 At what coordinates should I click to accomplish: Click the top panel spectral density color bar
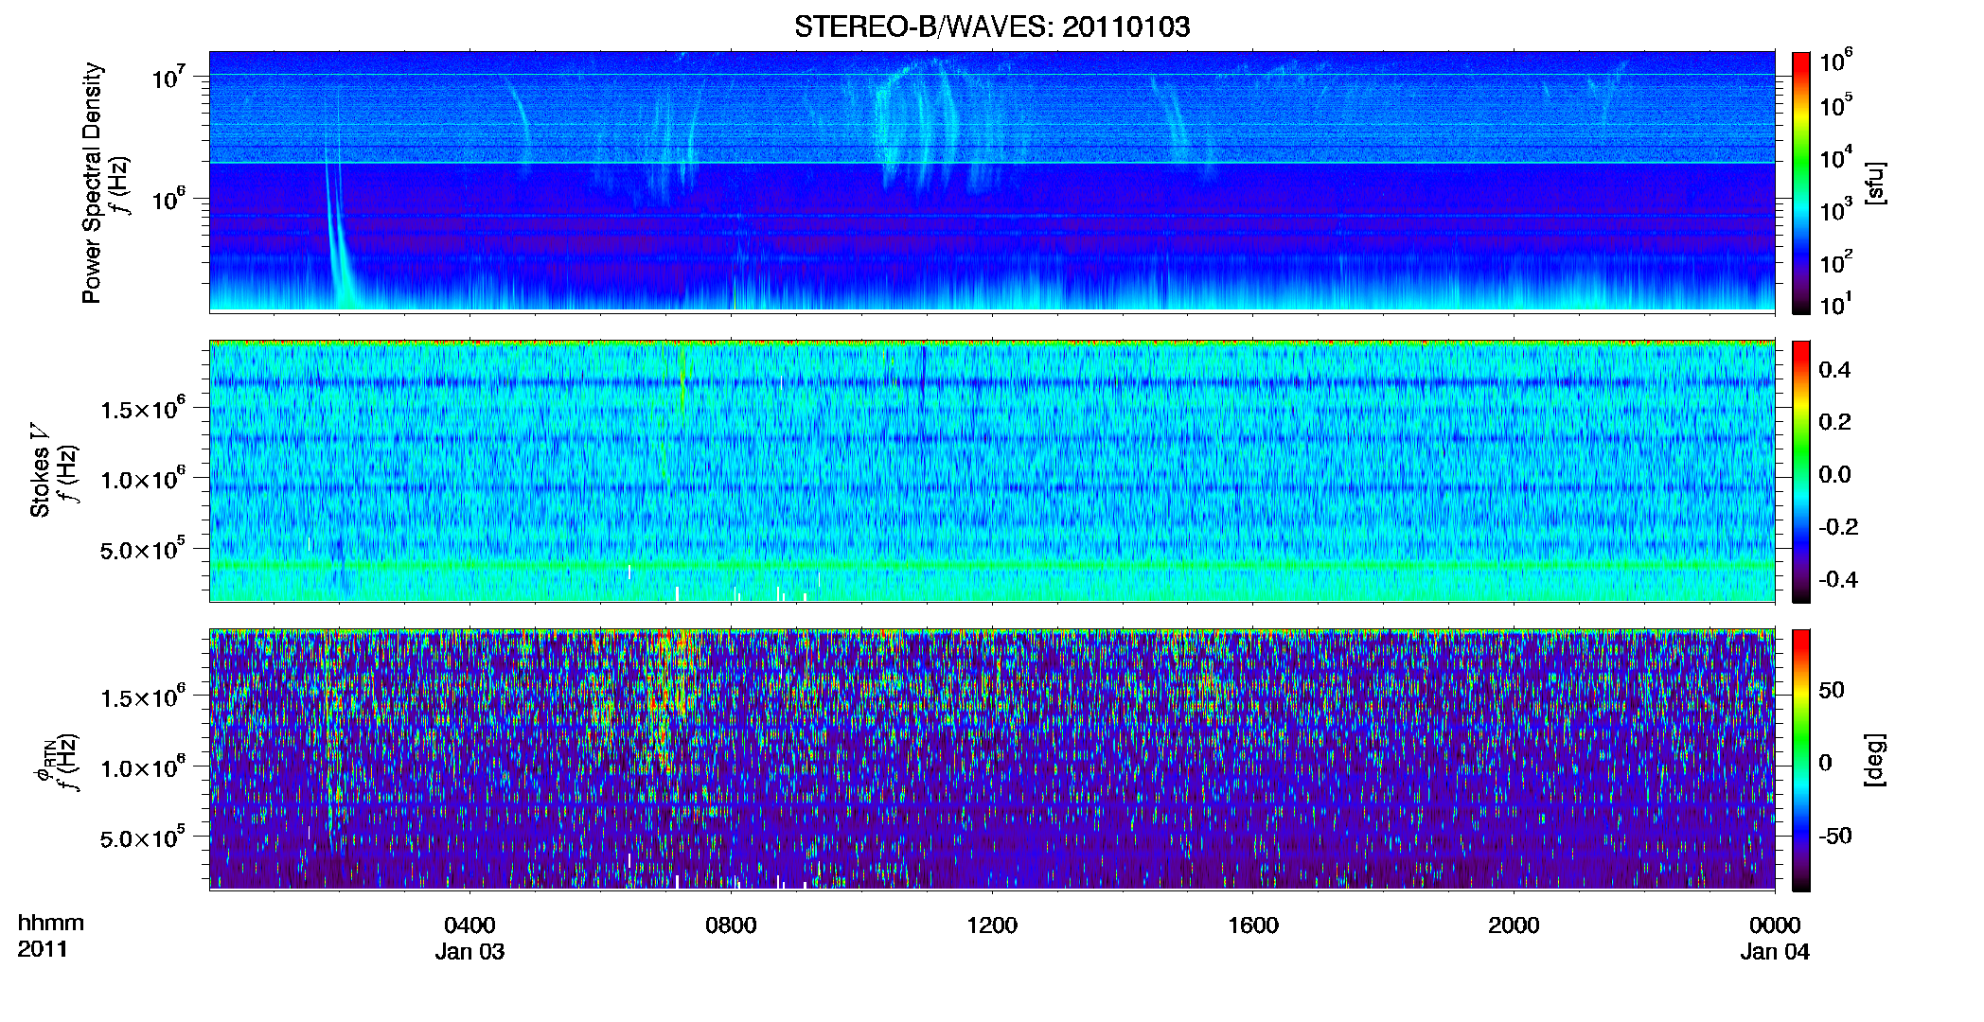click(x=1801, y=183)
